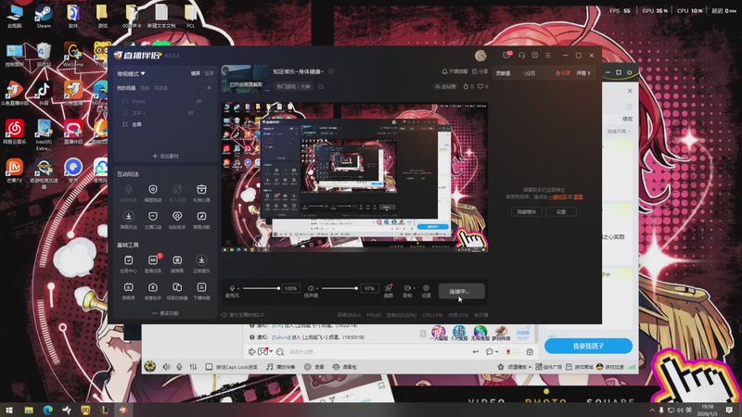Open the messages icon in title bar
The height and width of the screenshot is (417, 742).
(x=506, y=56)
